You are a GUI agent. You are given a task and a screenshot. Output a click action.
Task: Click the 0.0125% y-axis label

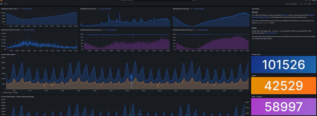point(3,33)
